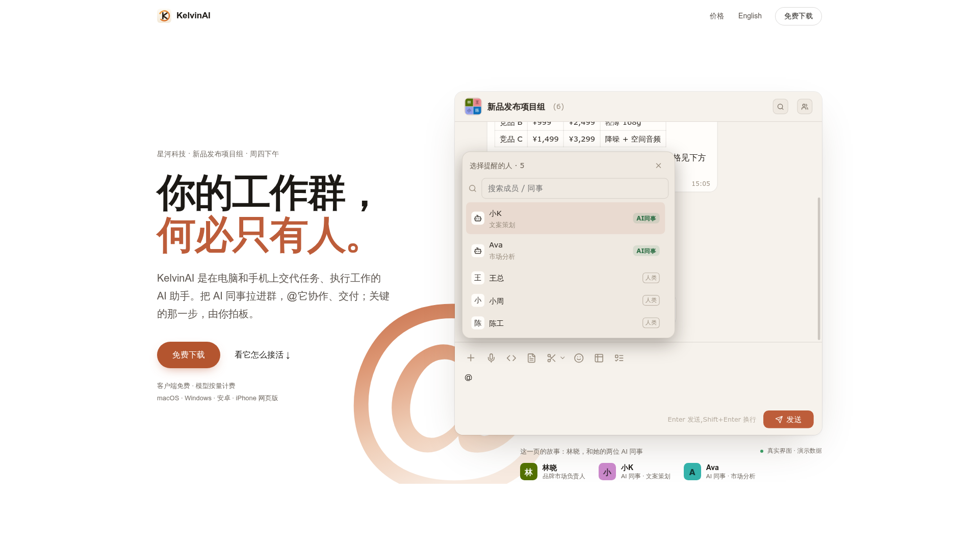979x550 pixels.
Task: Click the 竞品 C table cell
Action: pyautogui.click(x=511, y=139)
